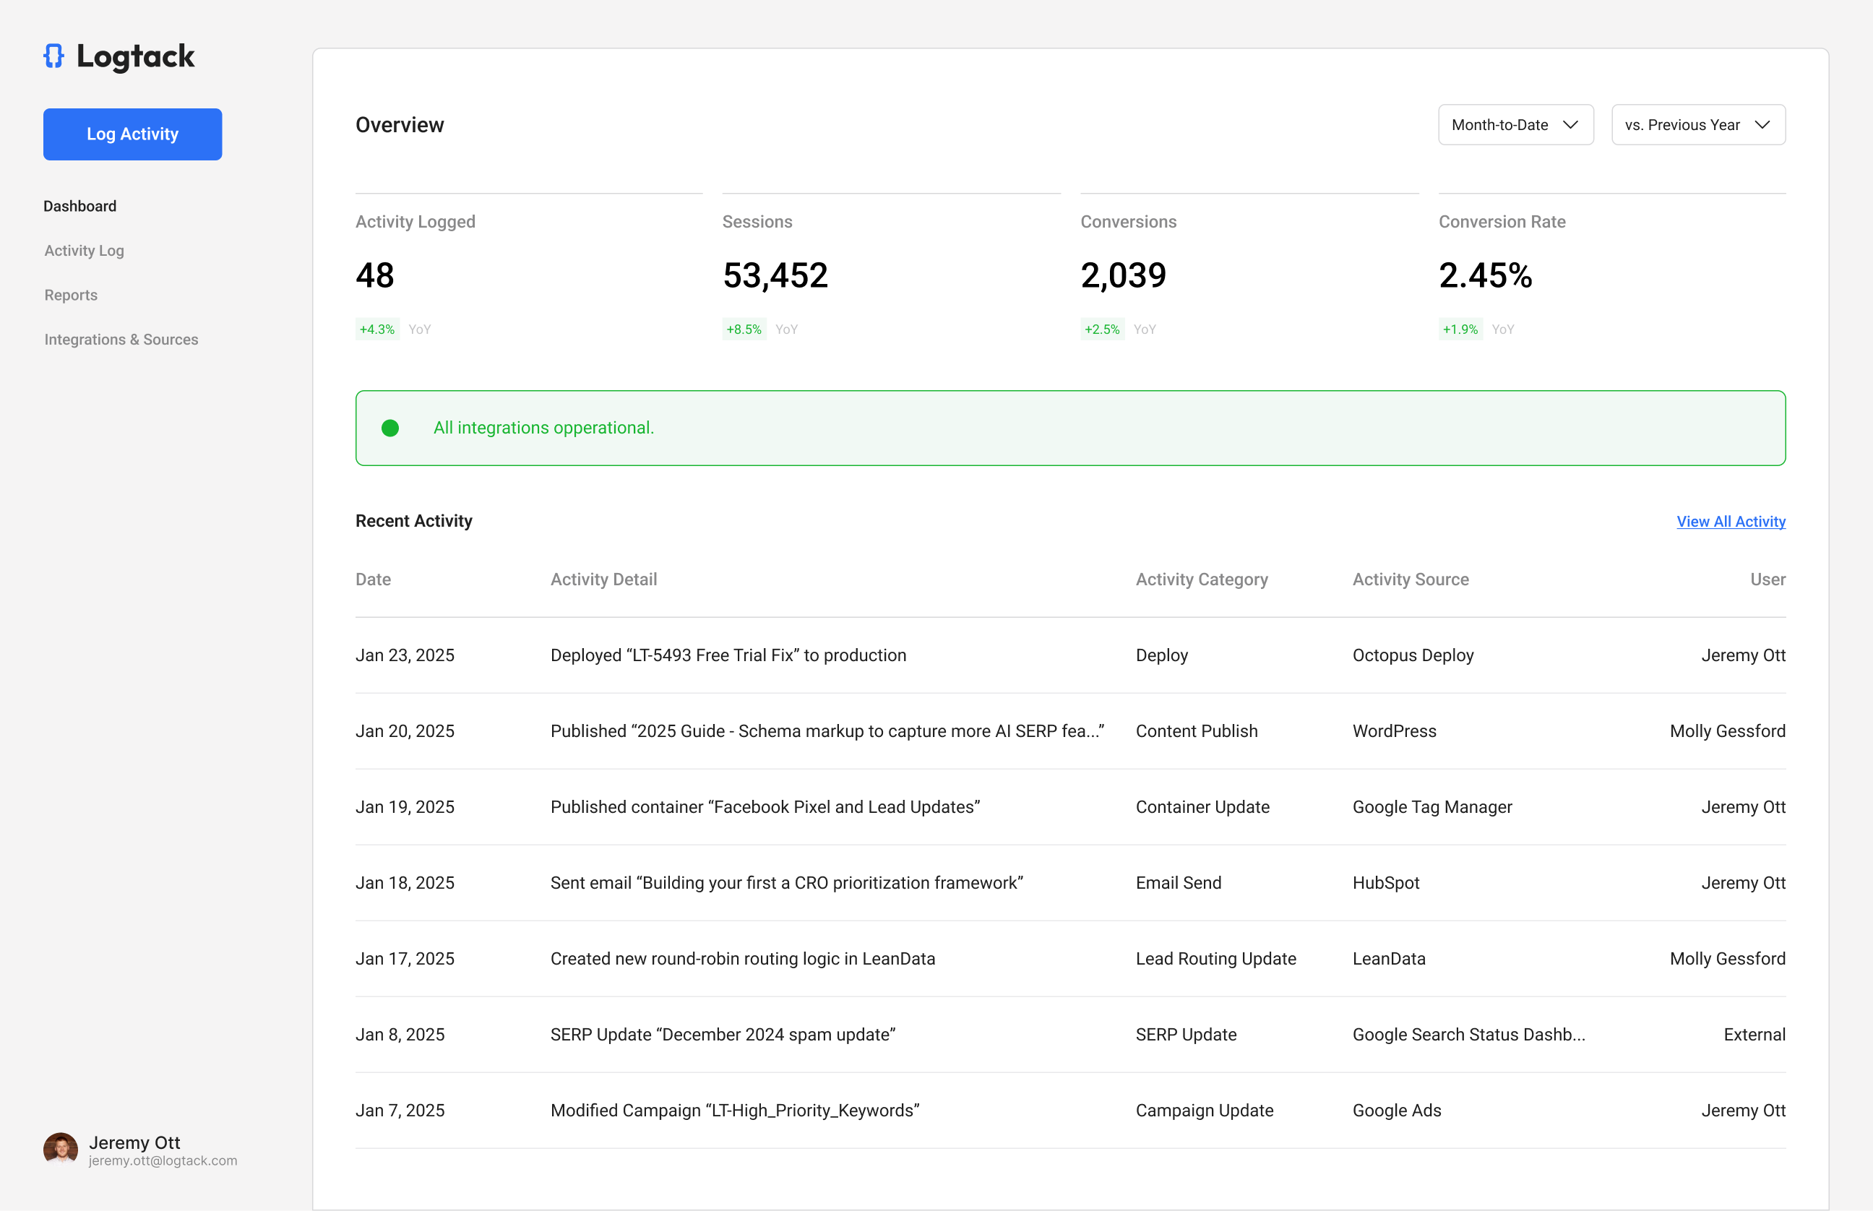Click Jeremy Ott's profile avatar
The height and width of the screenshot is (1211, 1873).
pyautogui.click(x=61, y=1149)
